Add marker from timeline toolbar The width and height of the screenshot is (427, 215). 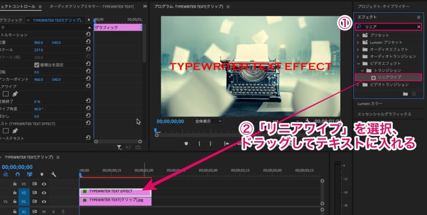[x=42, y=174]
